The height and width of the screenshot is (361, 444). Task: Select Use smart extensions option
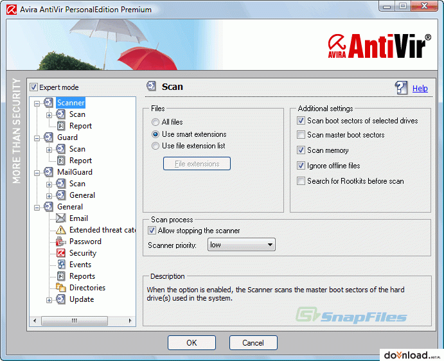155,134
